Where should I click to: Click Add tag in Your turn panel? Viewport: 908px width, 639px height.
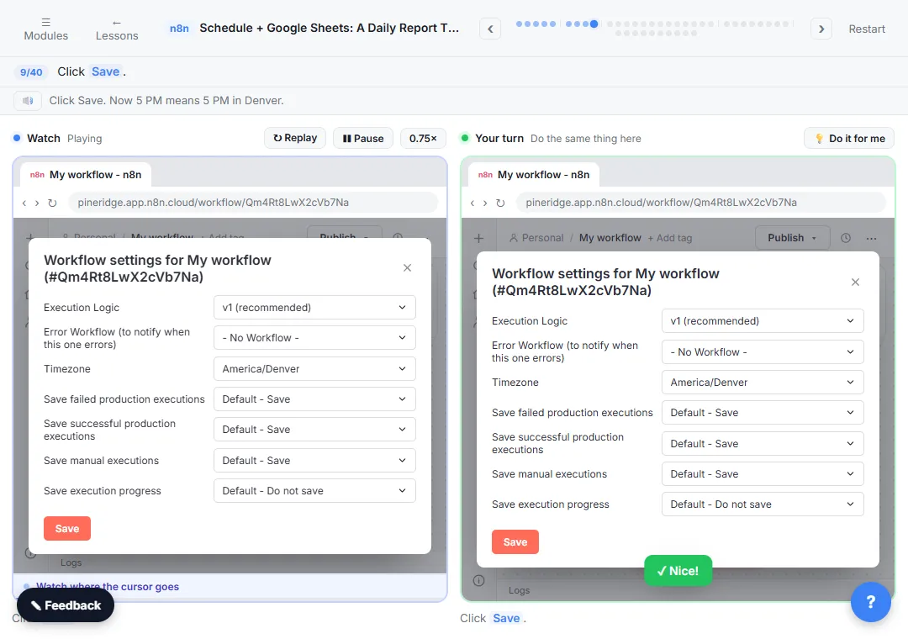pyautogui.click(x=670, y=238)
